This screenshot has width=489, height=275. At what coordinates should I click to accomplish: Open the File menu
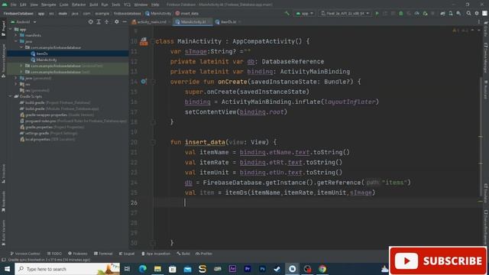click(14, 5)
